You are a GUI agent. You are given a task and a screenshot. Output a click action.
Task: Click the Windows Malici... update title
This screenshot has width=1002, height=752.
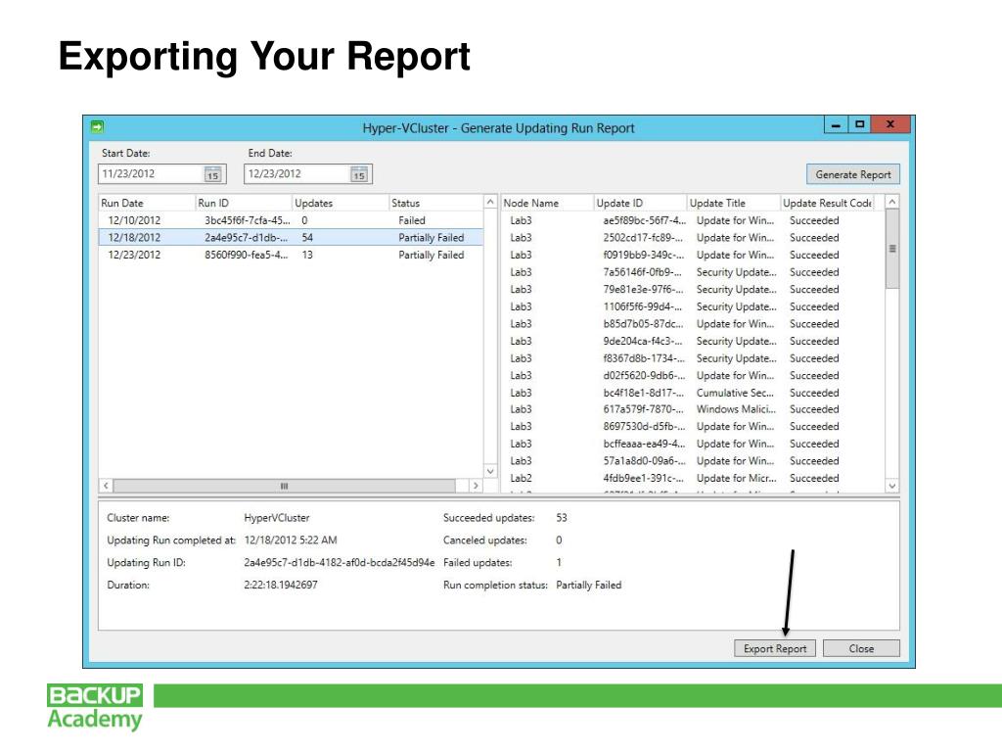736,409
